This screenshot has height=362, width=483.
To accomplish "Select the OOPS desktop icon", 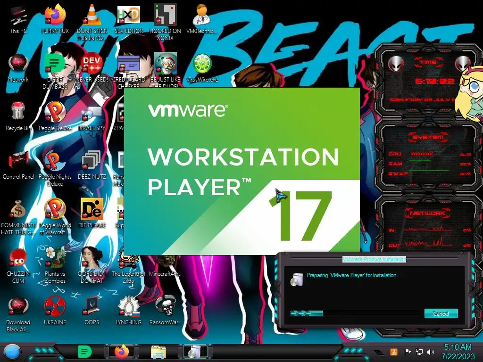I will coord(92,311).
